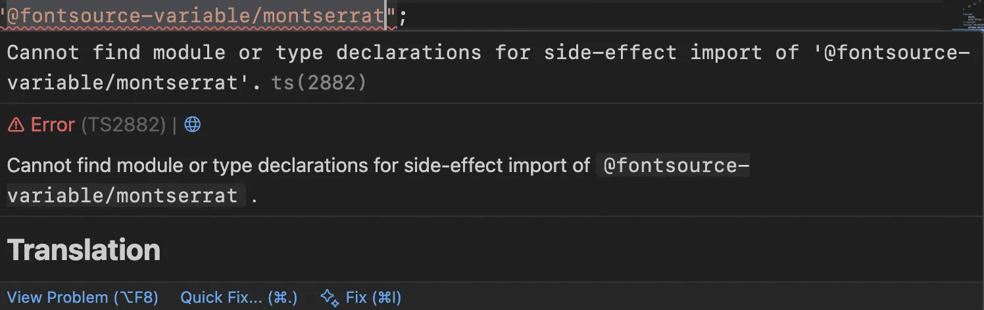Click the inline code variable/montserrat snippet

(x=122, y=196)
